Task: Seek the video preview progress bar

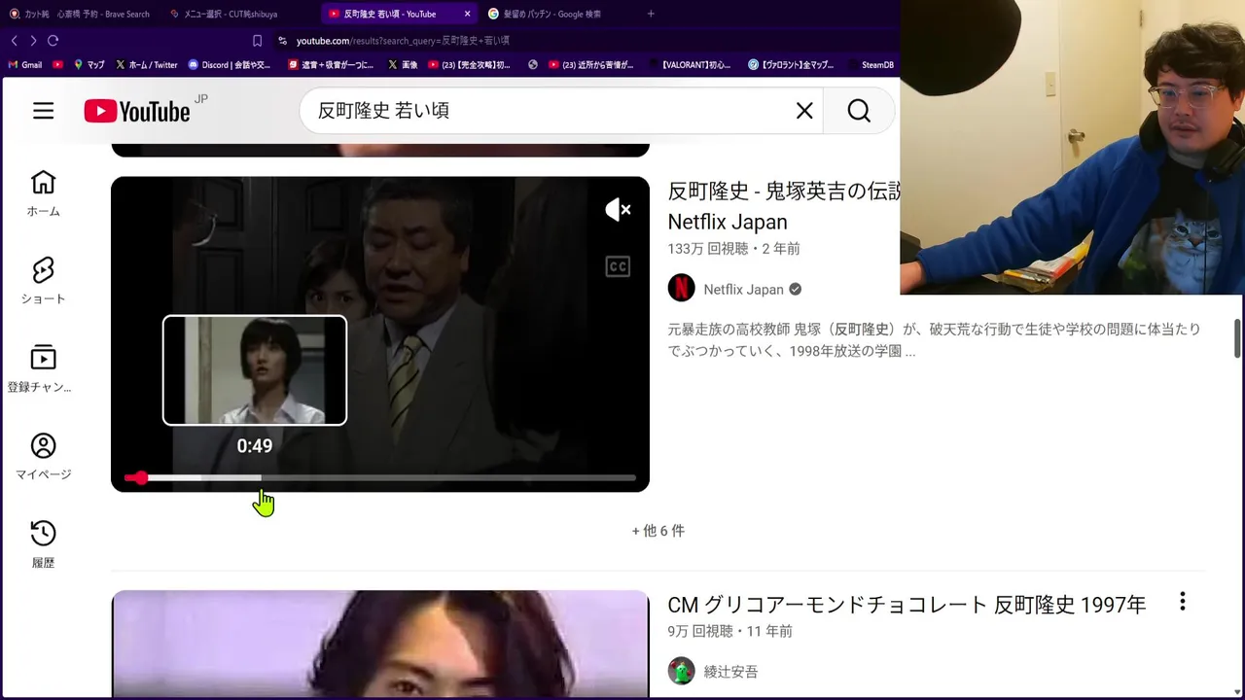Action: click(380, 478)
